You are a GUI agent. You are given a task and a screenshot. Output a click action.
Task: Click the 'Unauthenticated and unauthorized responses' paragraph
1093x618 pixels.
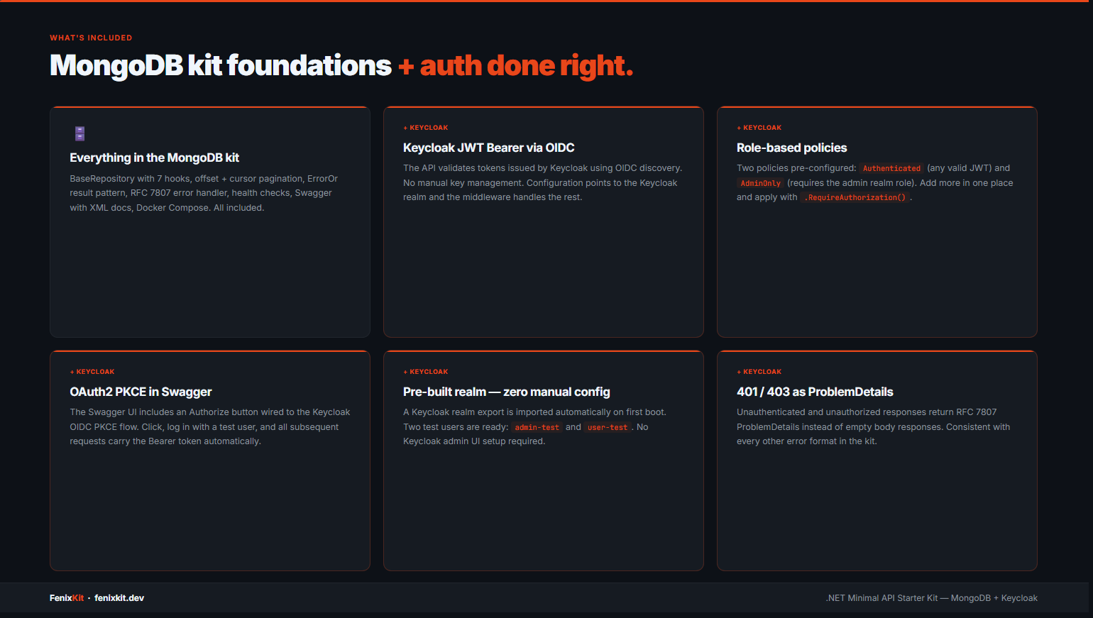pos(874,427)
